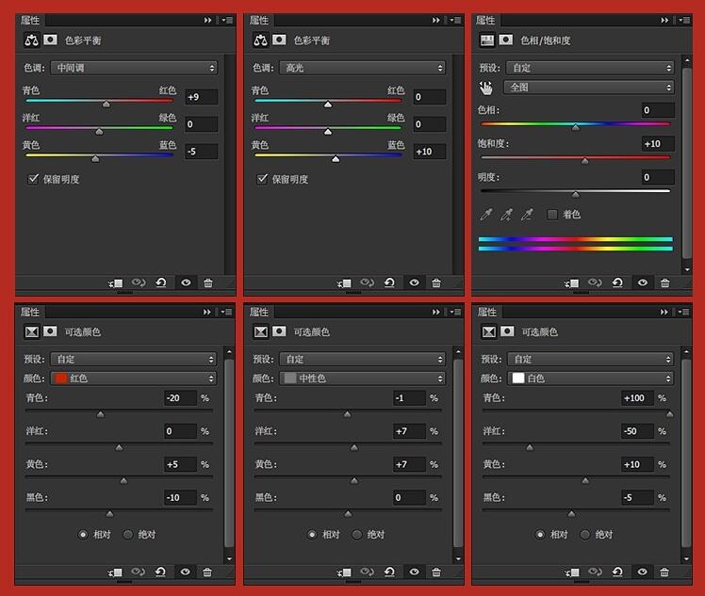
Task: Click the mask icon in the Hue/Saturation panel
Action: [x=506, y=40]
